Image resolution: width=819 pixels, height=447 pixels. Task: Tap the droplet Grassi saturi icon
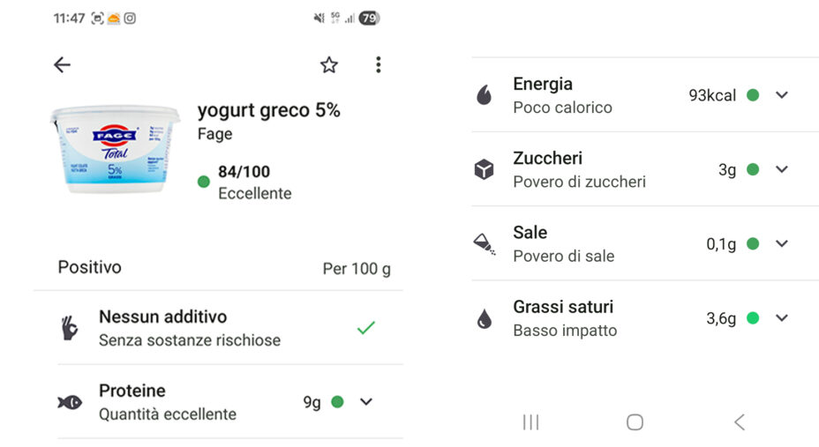484,318
